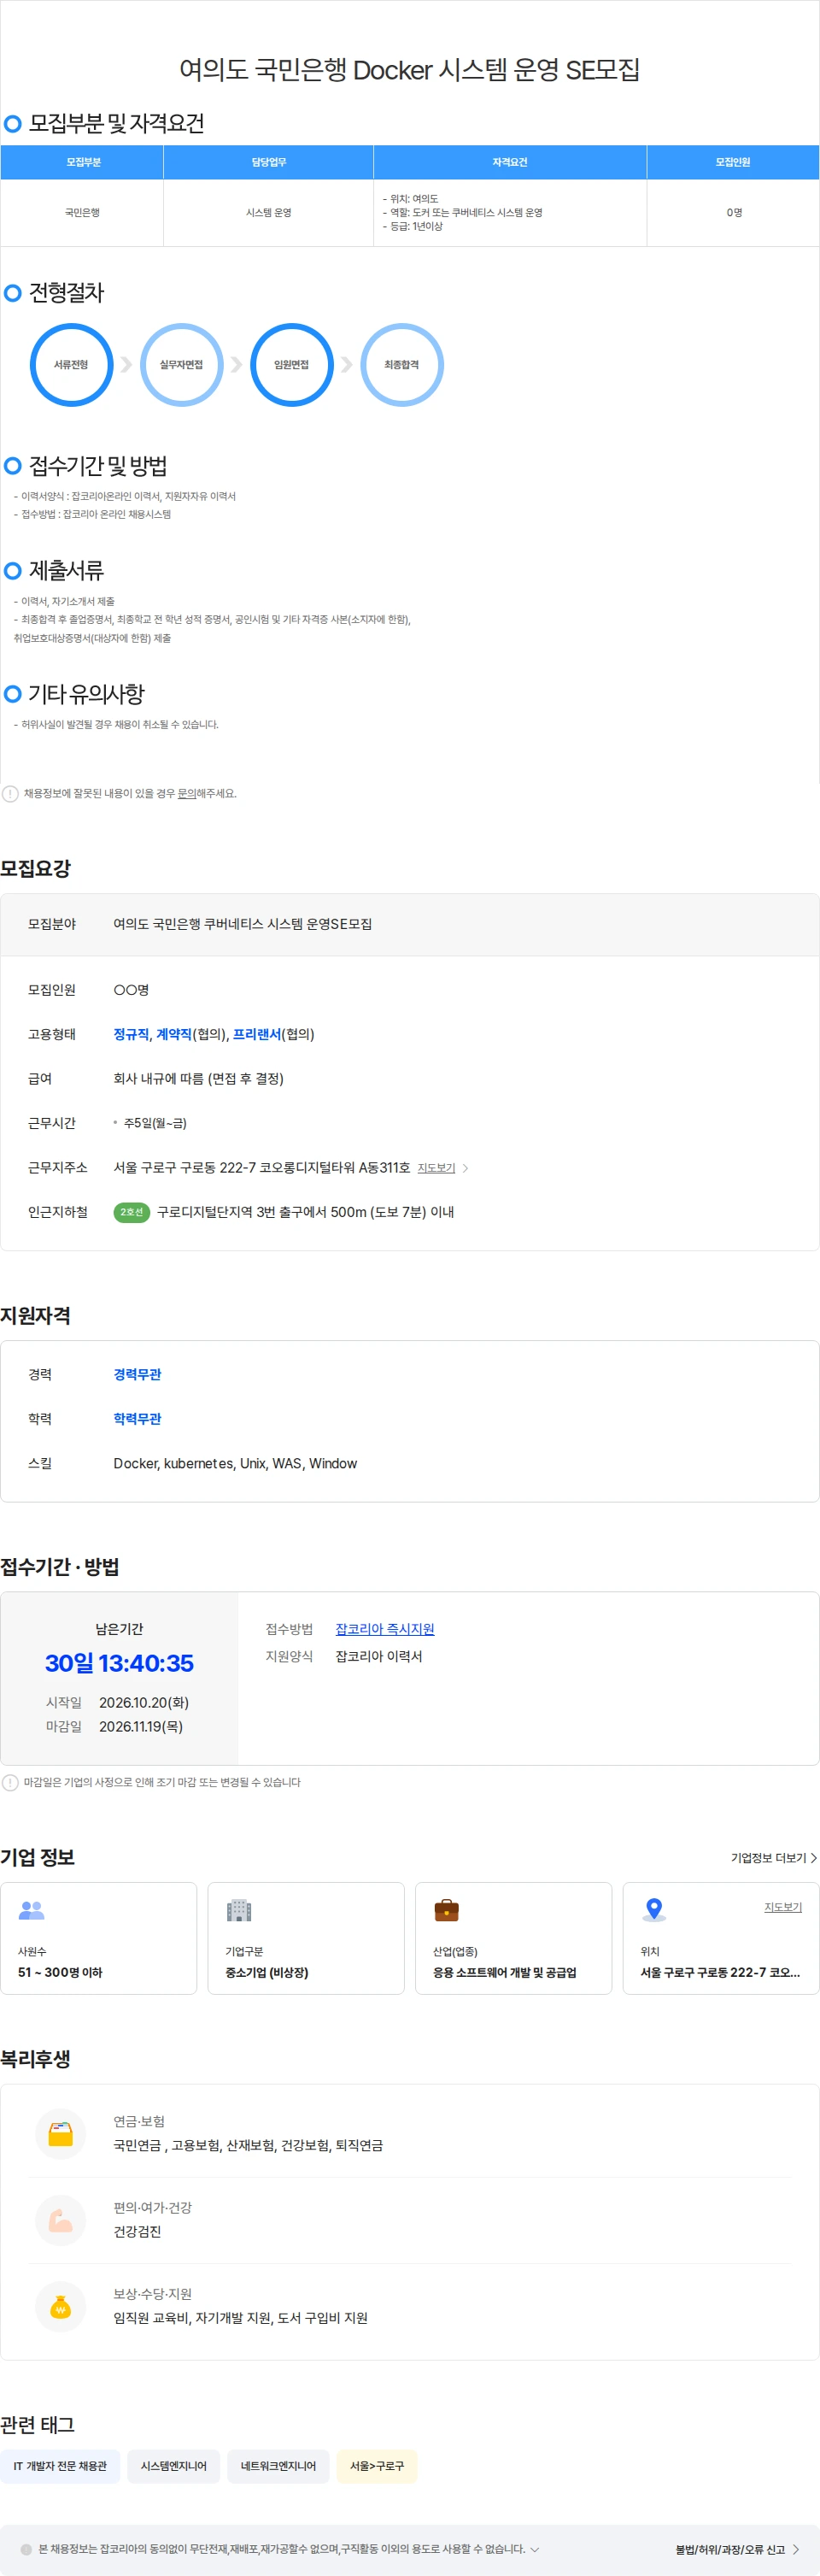
Task: Click the 보상·수당·지원 money bag icon
Action: point(61,2306)
